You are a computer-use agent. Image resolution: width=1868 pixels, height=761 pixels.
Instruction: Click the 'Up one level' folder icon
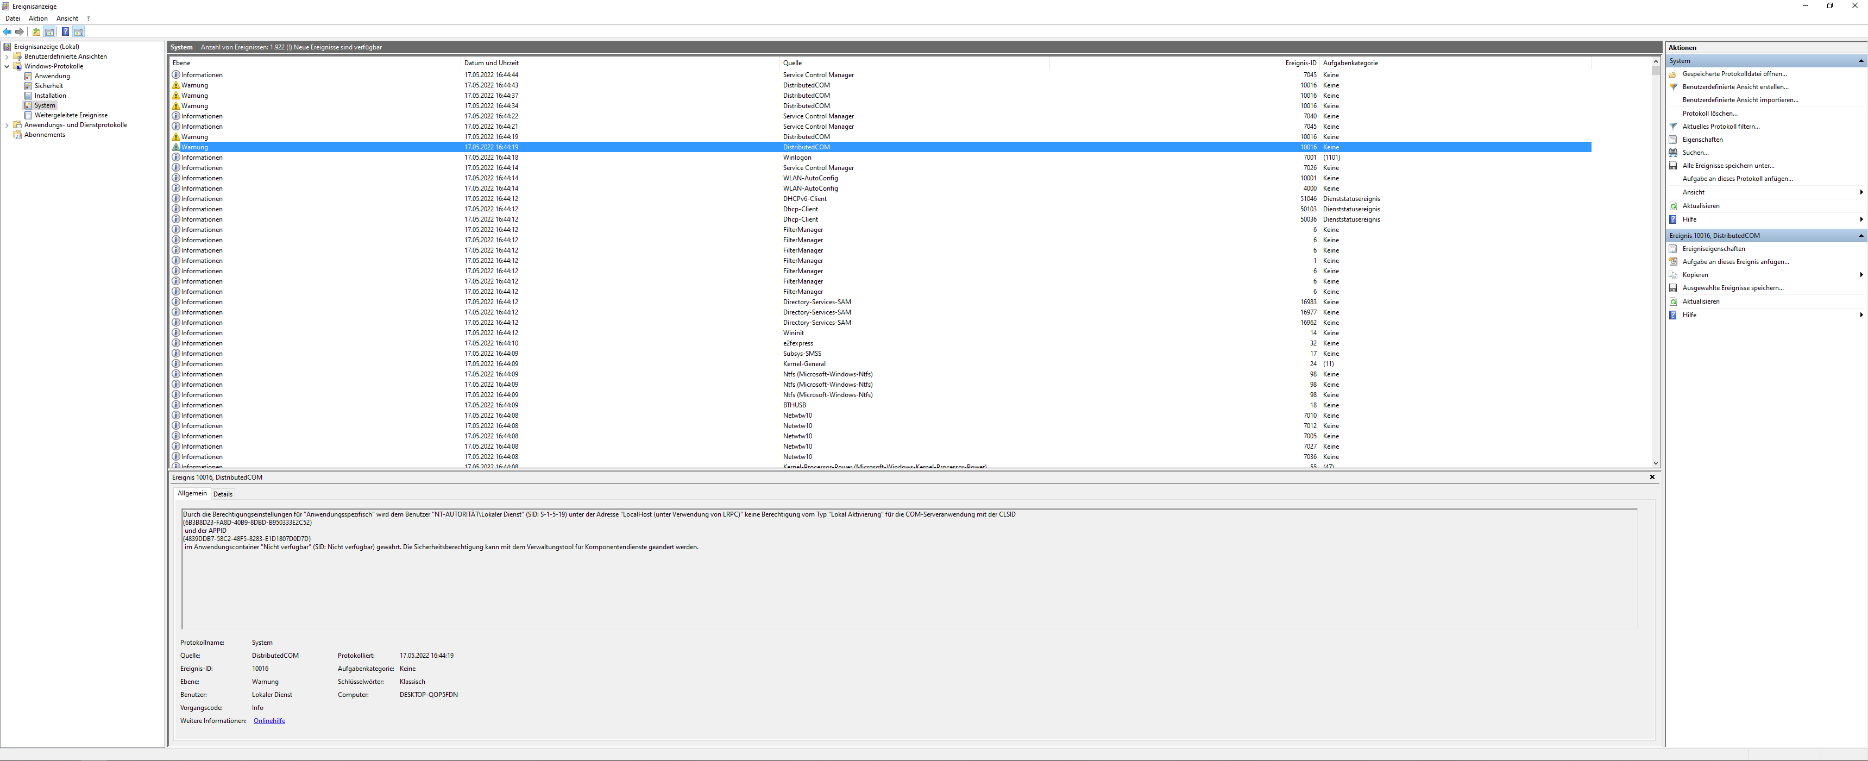pyautogui.click(x=36, y=32)
